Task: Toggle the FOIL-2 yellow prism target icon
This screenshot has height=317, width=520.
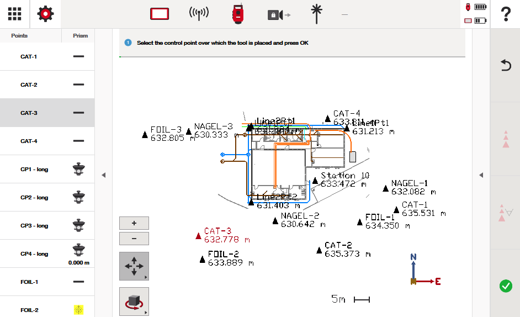Action: [79, 310]
